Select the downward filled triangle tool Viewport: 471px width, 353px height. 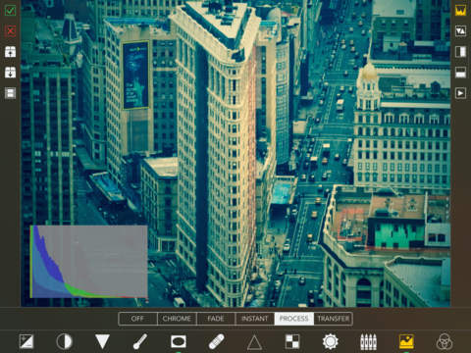pyautogui.click(x=102, y=341)
